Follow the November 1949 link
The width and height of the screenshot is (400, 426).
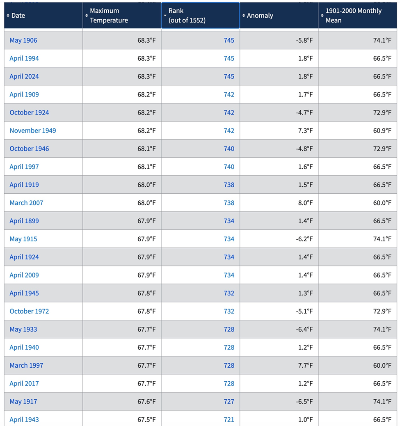[x=33, y=131]
